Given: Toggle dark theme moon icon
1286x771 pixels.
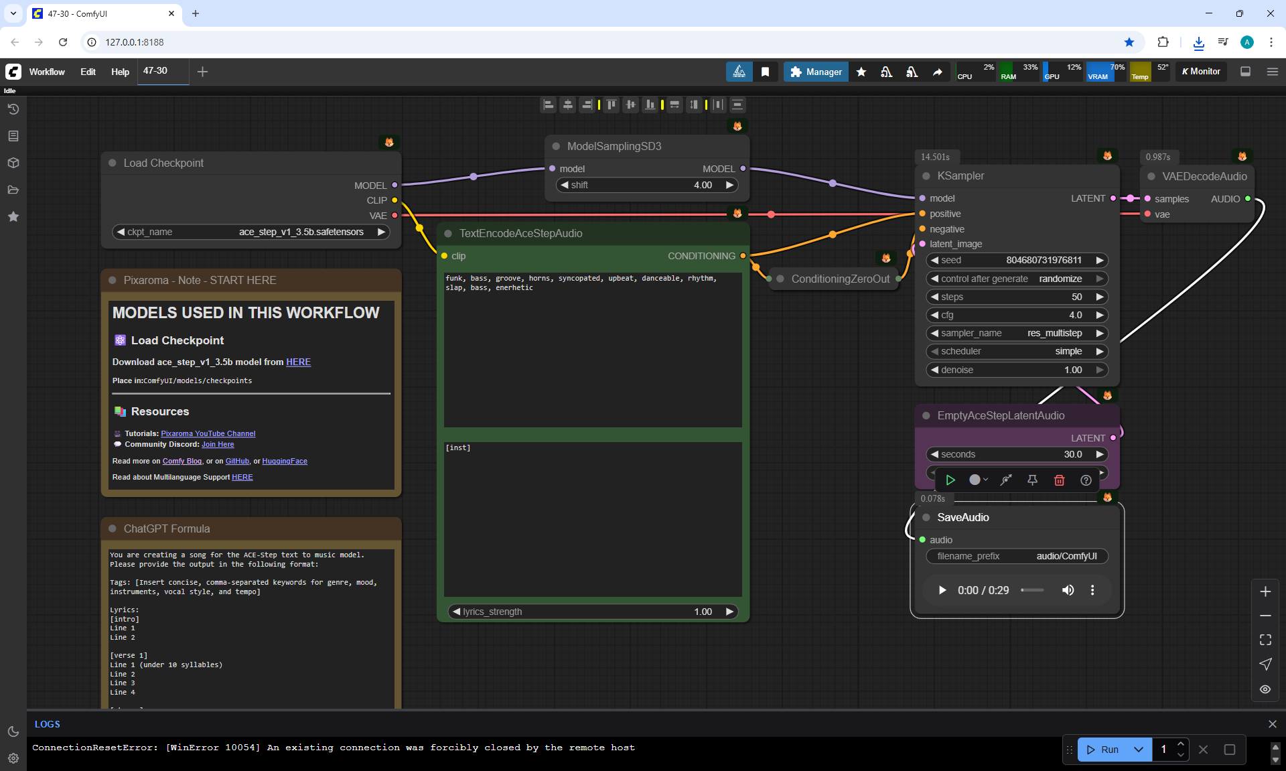Looking at the screenshot, I should pos(13,731).
